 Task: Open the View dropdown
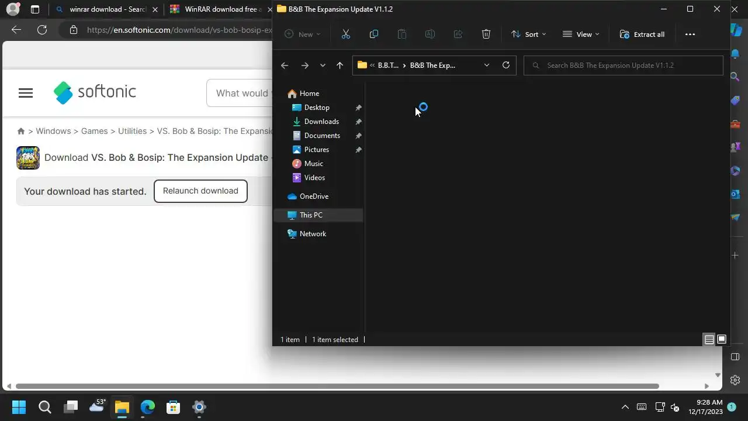[581, 34]
